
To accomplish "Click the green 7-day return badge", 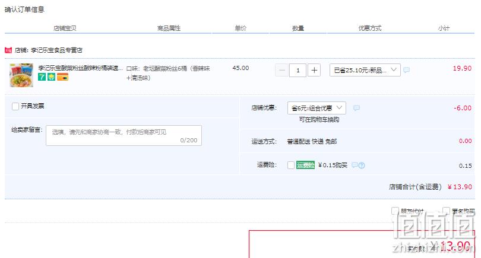I will point(42,77).
